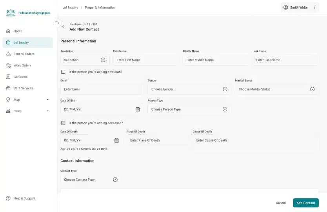Open the Salutation dropdown
The image size is (327, 212).
click(x=84, y=60)
